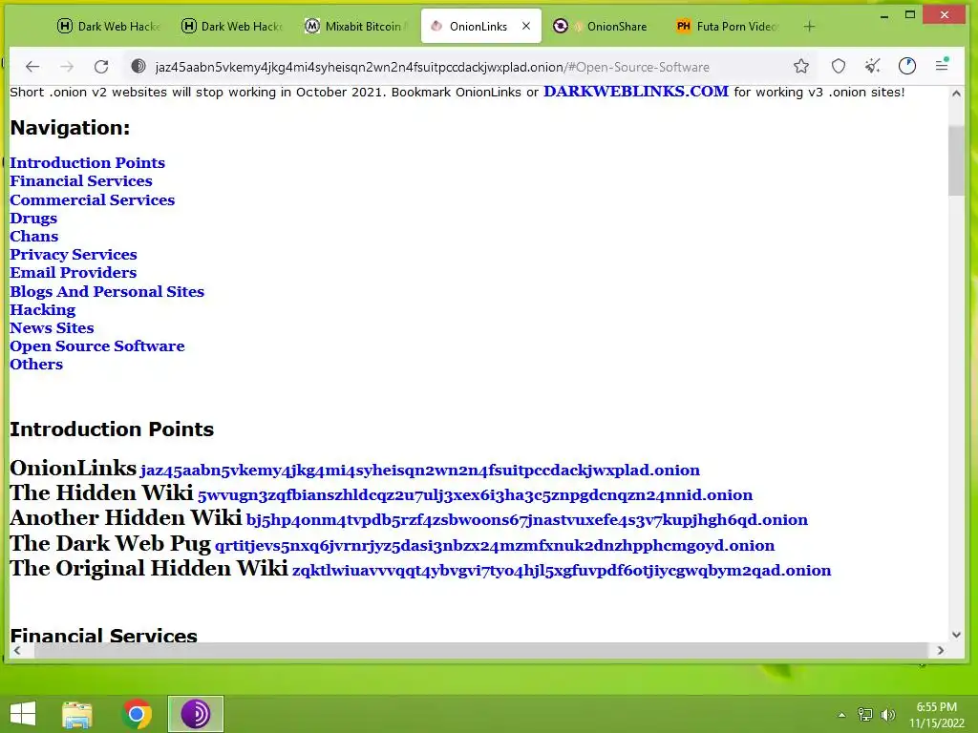Open a new tab with plus

tap(809, 26)
